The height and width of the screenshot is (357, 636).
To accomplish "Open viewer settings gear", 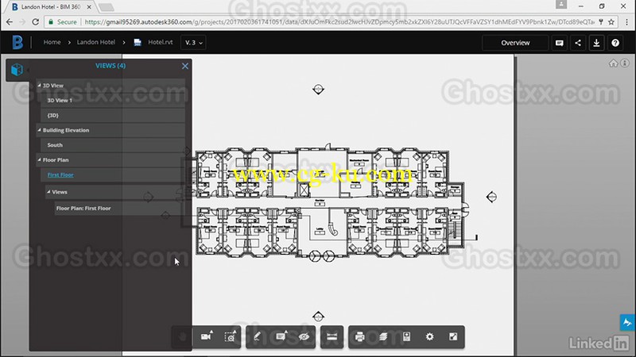I will click(429, 336).
